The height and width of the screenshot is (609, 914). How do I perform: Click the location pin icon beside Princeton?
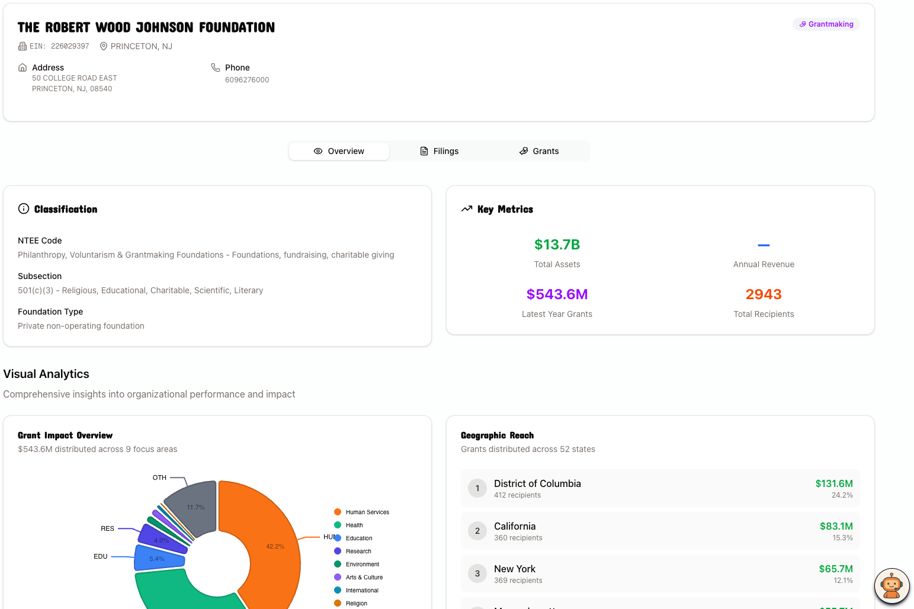pos(104,46)
